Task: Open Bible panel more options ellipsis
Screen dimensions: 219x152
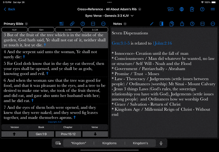Action: [x=103, y=24]
